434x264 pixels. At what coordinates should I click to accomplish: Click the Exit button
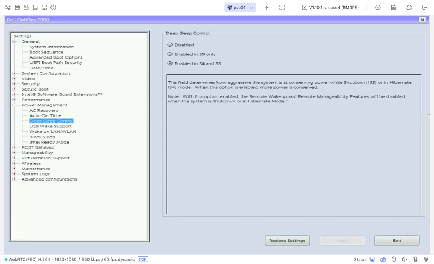point(397,241)
